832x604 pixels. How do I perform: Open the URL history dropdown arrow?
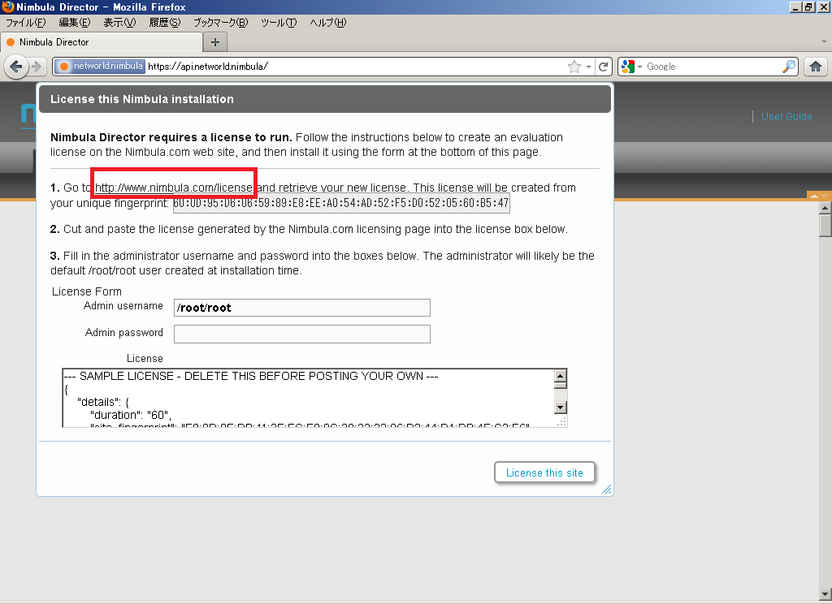click(x=588, y=67)
